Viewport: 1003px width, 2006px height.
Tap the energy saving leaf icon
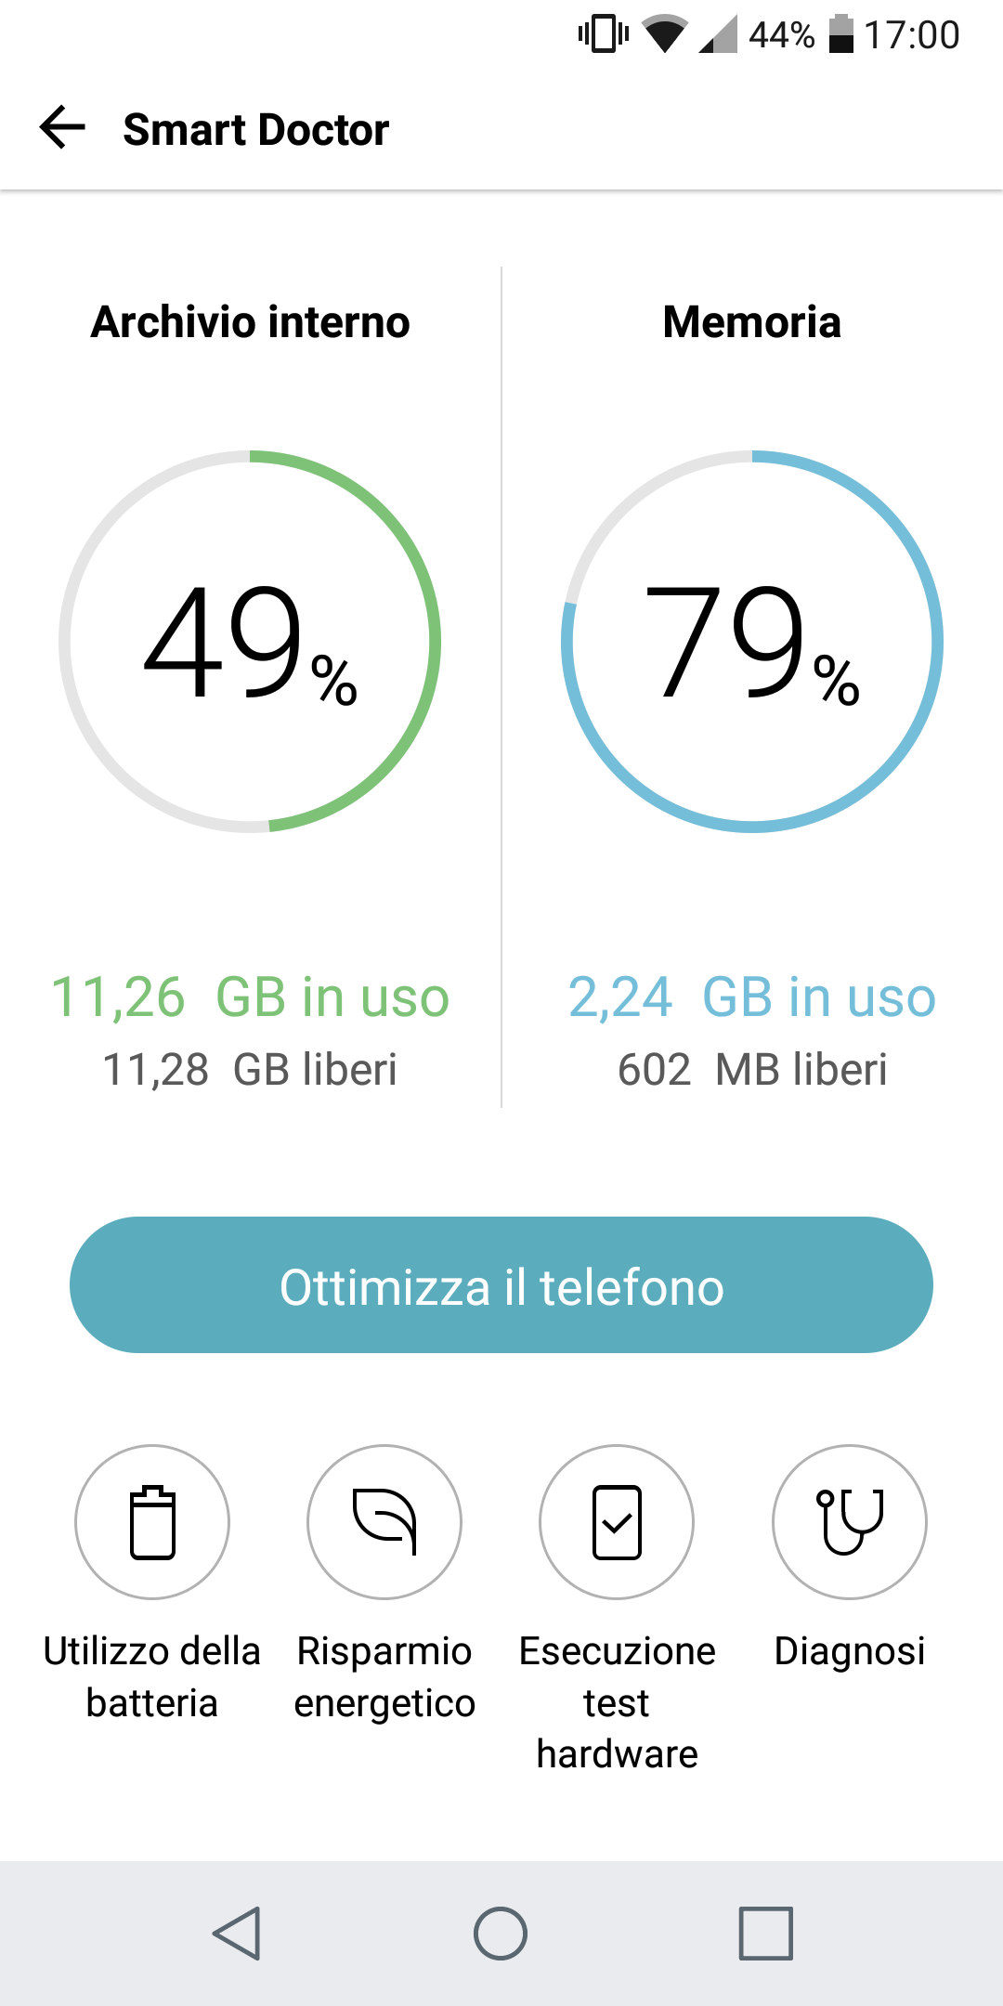[x=384, y=1522]
